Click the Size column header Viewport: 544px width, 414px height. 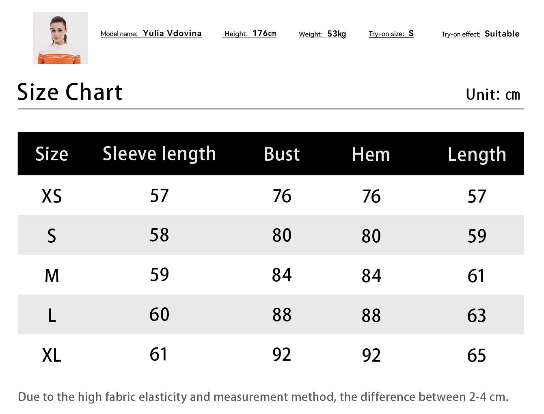click(x=52, y=154)
